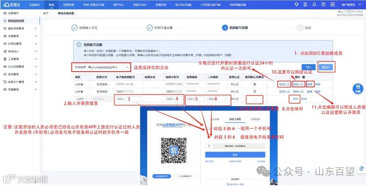The image size is (366, 186).
Task: Click the 选择接入方式 step
Action: tap(84, 28)
